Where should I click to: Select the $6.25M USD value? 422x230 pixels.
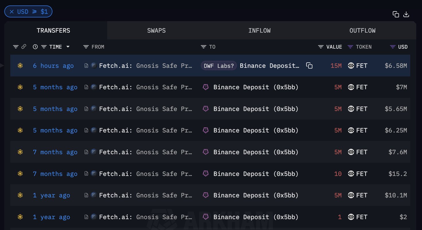396,130
